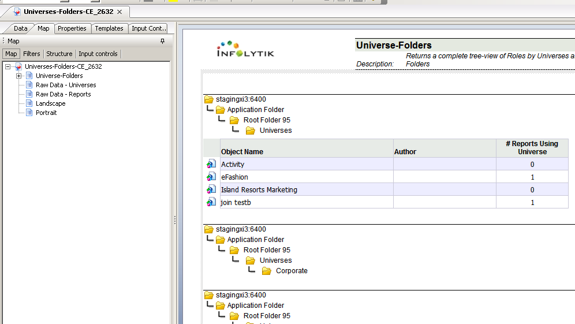Click the icon next to Island Resorts Marketing
Image resolution: width=575 pixels, height=324 pixels.
tap(211, 190)
